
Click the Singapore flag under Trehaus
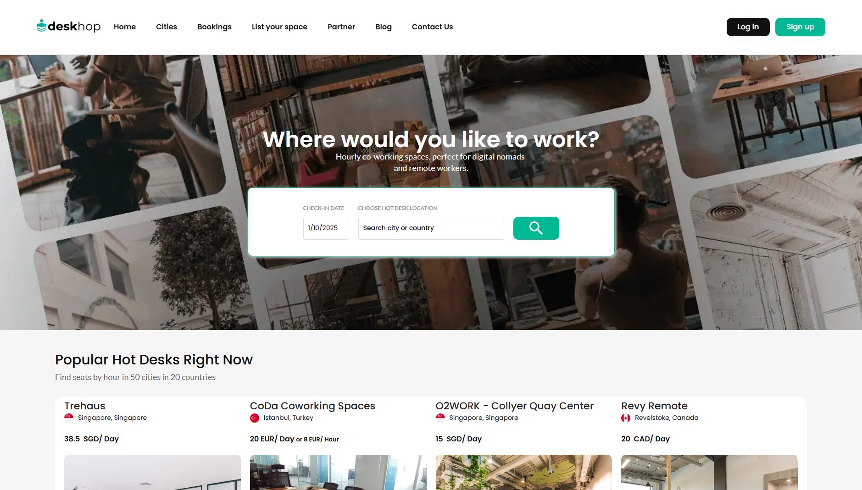(69, 418)
